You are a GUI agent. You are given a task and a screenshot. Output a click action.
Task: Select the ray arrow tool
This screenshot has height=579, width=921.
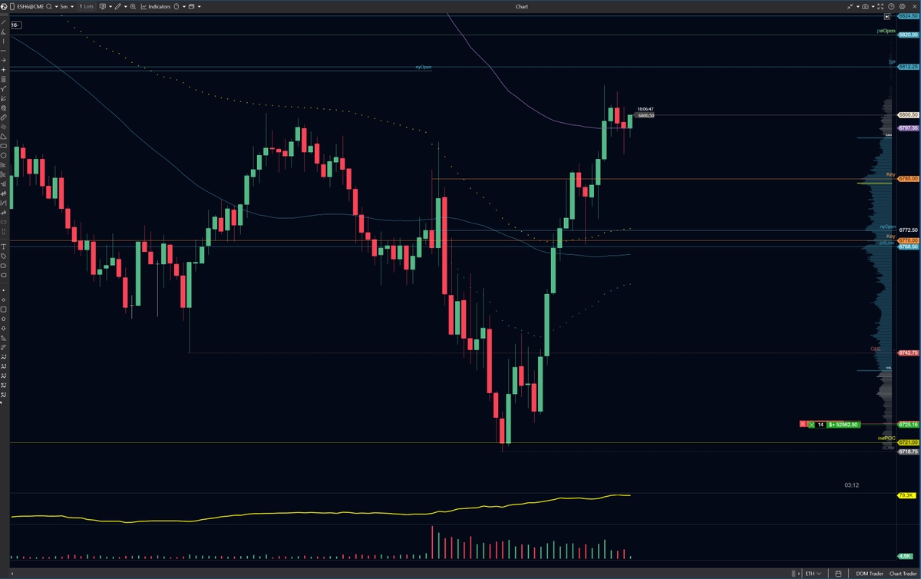[x=4, y=60]
